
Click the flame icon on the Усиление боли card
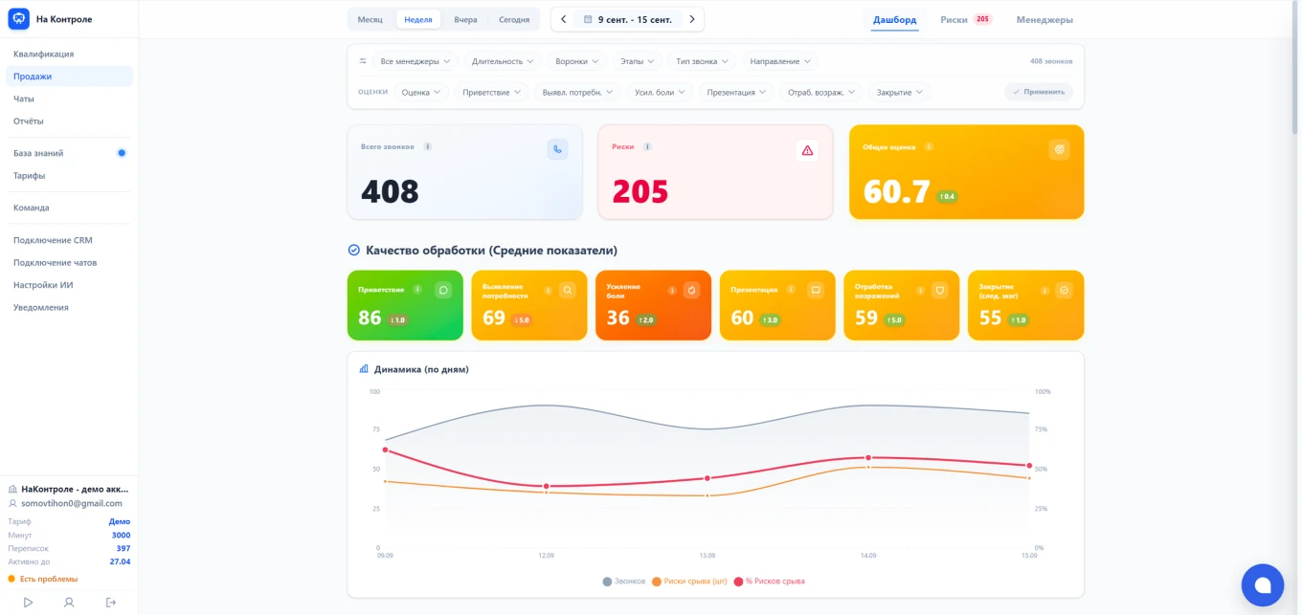click(692, 290)
